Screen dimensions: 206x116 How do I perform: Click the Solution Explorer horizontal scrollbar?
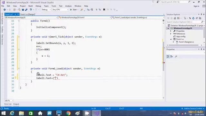183,45
